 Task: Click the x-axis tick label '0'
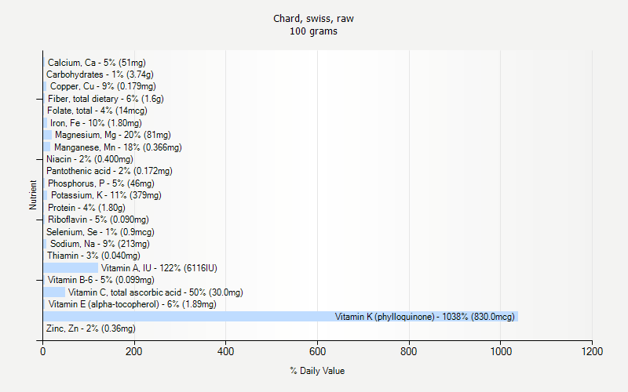point(43,351)
